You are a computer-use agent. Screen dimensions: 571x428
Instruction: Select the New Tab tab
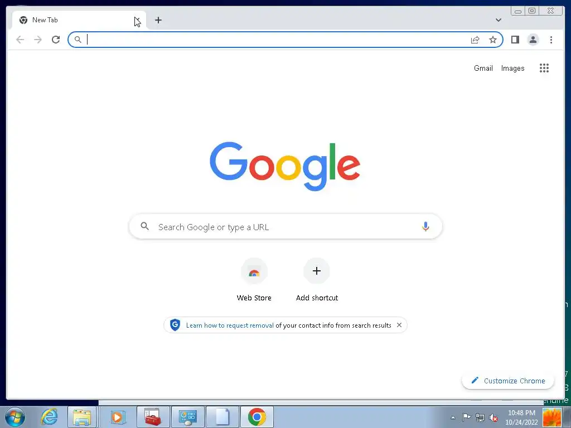point(79,20)
